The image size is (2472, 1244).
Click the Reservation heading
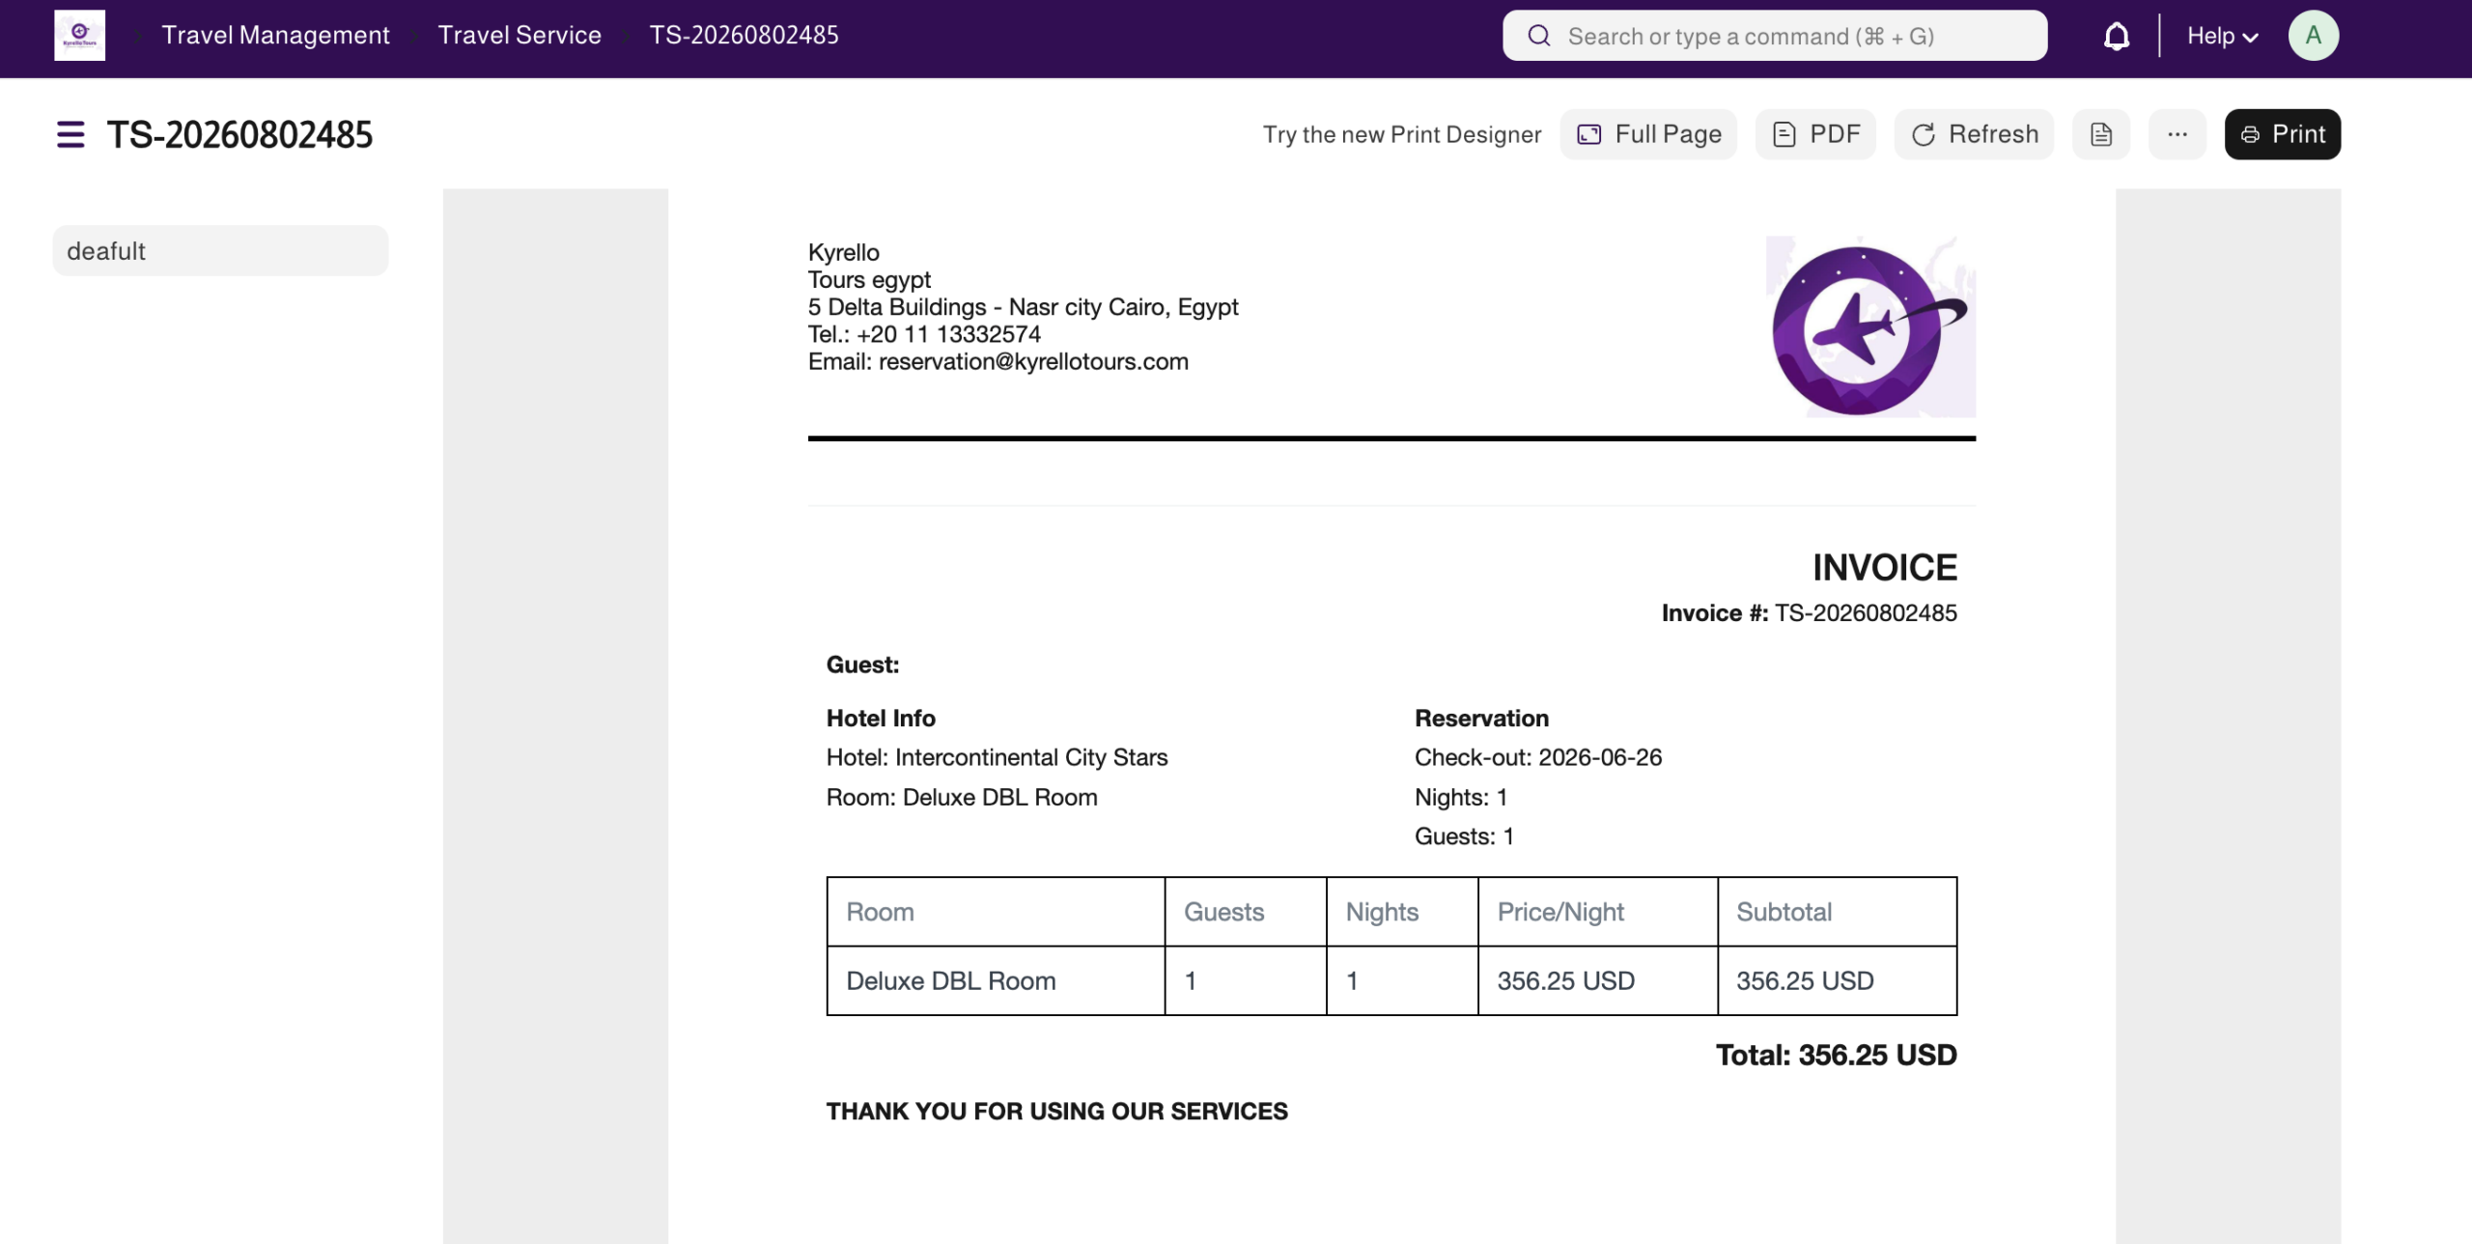(1481, 718)
